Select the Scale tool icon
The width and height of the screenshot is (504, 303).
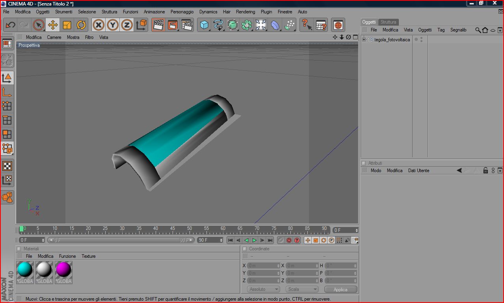click(67, 25)
